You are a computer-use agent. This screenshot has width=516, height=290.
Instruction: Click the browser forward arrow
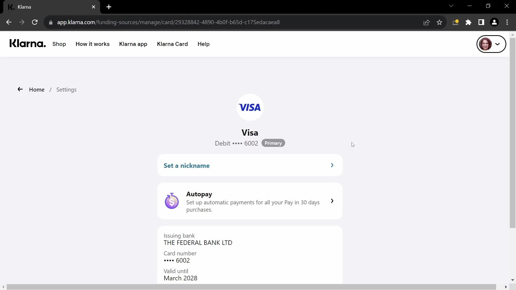(x=22, y=22)
